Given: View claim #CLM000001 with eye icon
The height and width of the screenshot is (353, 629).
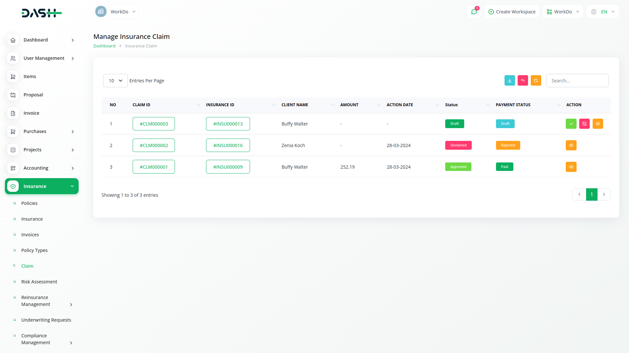Looking at the screenshot, I should pos(571,167).
